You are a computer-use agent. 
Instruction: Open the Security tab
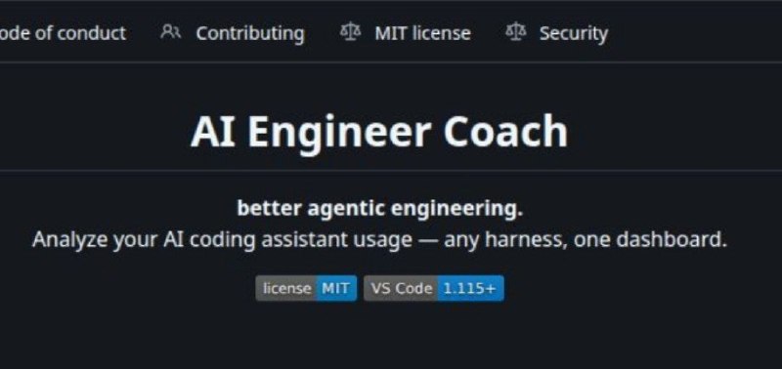tap(556, 33)
